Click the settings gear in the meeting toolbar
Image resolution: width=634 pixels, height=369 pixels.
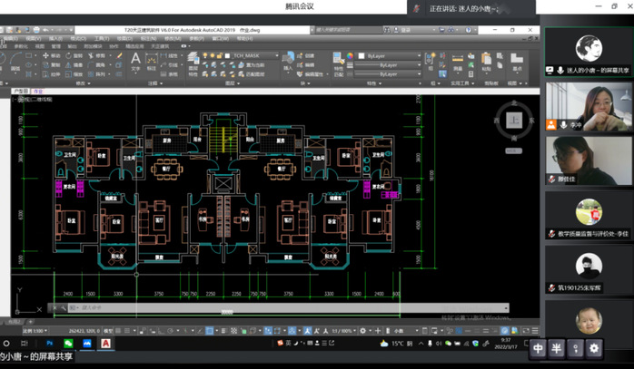pos(594,347)
